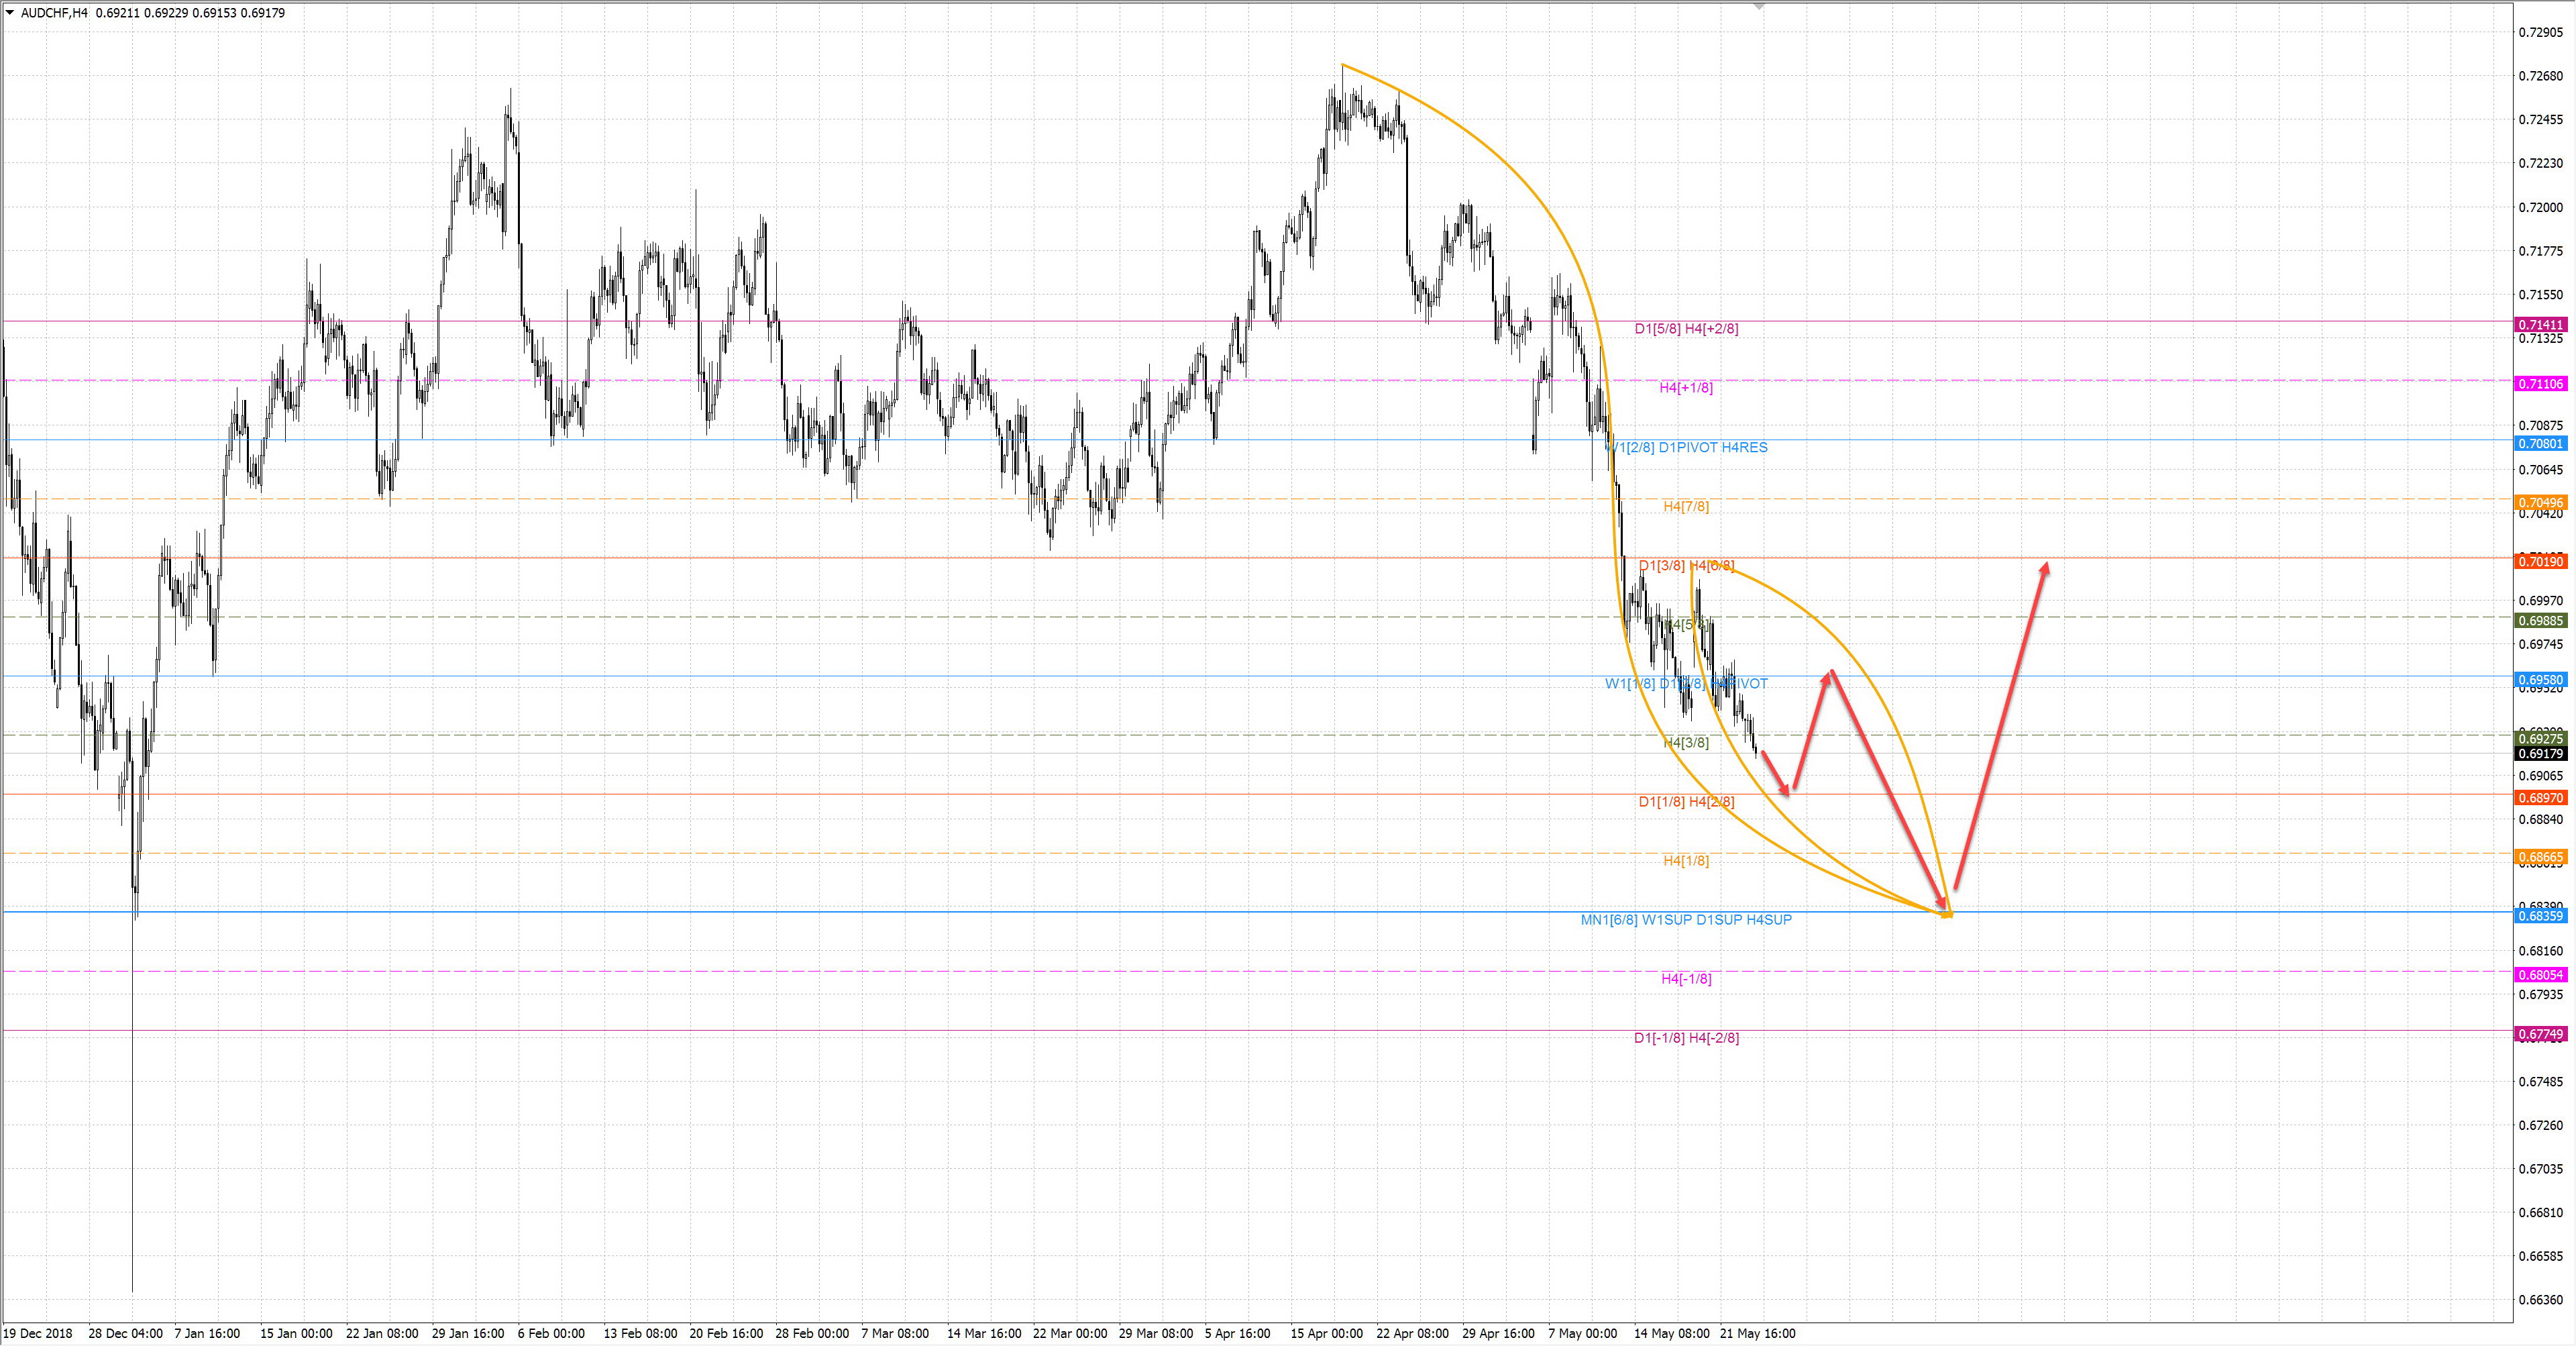Select the 'H4[+1/8]' pink level label
2576x1346 pixels.
tap(1686, 387)
